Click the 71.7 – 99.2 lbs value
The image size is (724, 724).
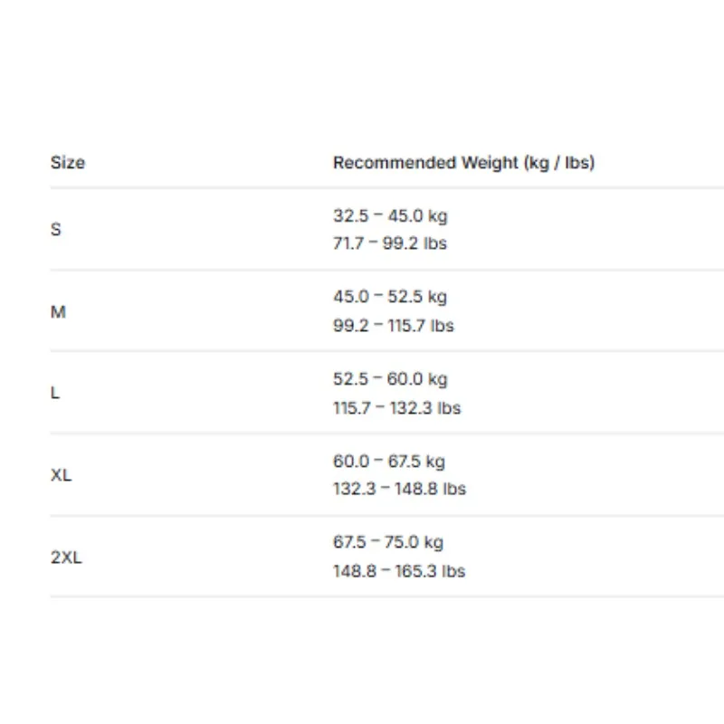click(x=390, y=243)
